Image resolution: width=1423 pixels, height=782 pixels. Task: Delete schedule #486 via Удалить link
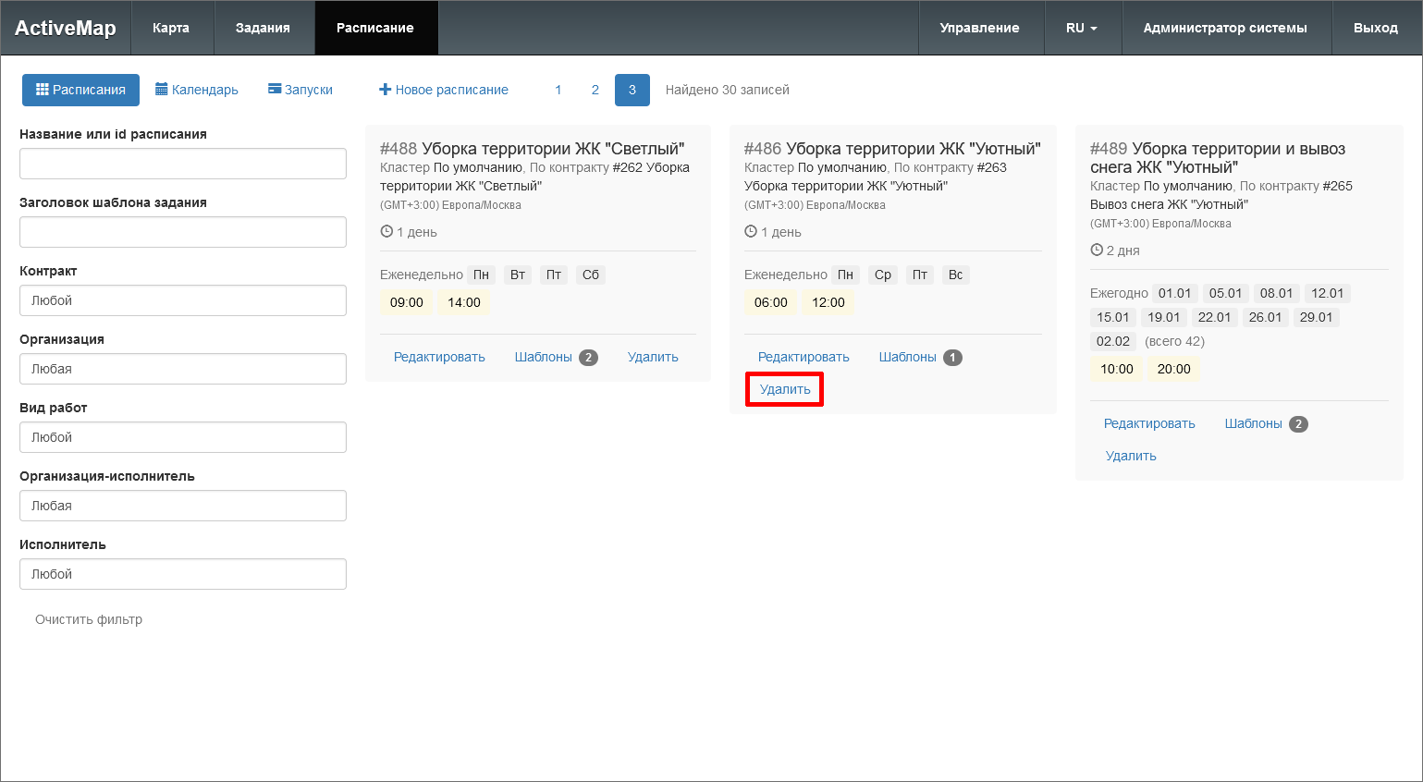tap(785, 389)
